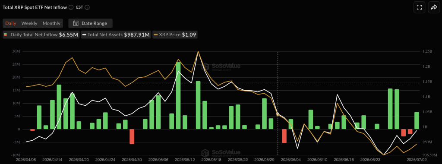Switch to the Weekly tab
The height and width of the screenshot is (164, 442).
click(x=29, y=23)
